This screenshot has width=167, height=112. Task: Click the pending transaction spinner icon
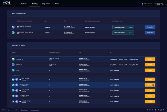163,5
